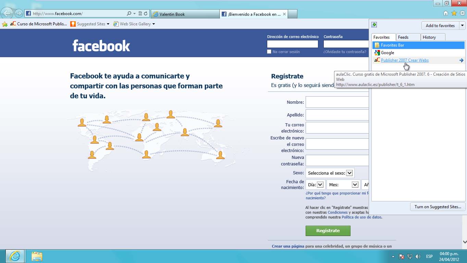Click the add-to-Favorites-bar star icon
467x263 pixels.
(x=5, y=24)
